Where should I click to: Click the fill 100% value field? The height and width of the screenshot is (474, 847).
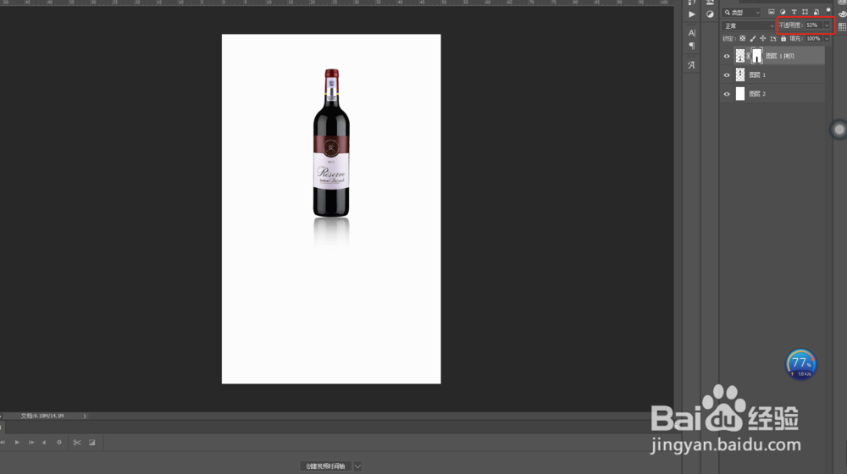pos(813,38)
